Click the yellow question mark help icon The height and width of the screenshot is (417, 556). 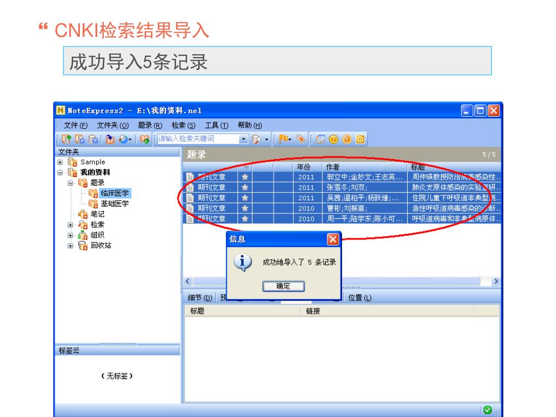(333, 140)
